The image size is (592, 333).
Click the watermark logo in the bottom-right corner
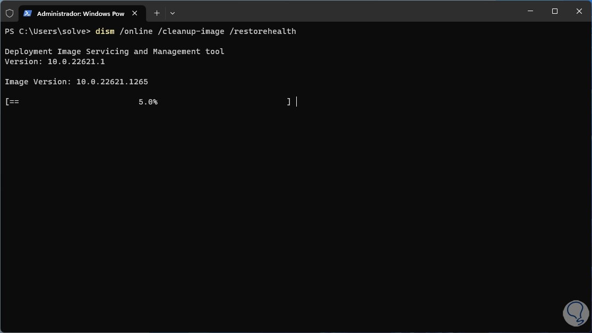569,309
